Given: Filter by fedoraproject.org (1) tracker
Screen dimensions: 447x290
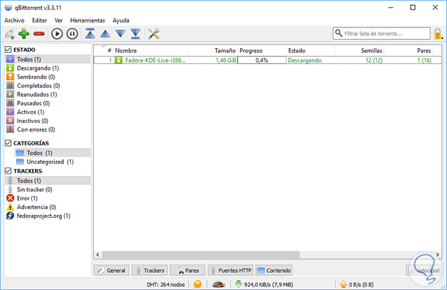Looking at the screenshot, I should tap(48, 215).
